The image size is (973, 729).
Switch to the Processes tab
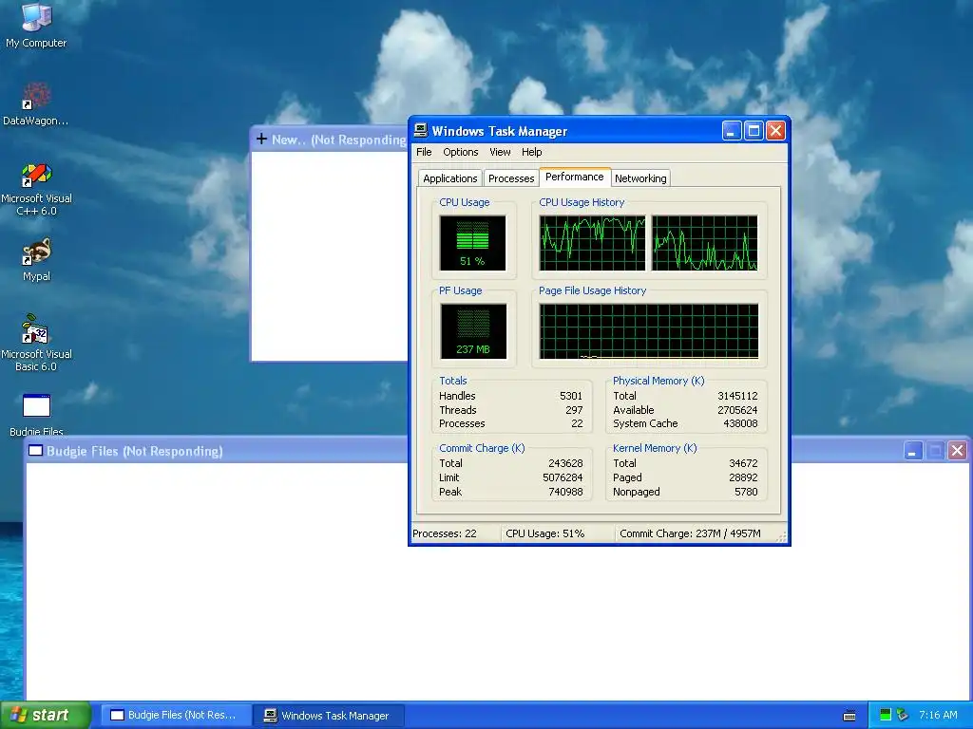click(x=510, y=178)
